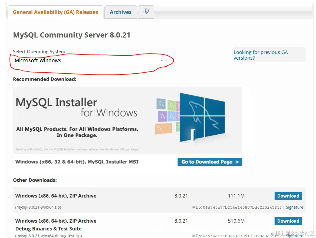Click Debug Binaries & Test Suite text

click(x=48, y=229)
